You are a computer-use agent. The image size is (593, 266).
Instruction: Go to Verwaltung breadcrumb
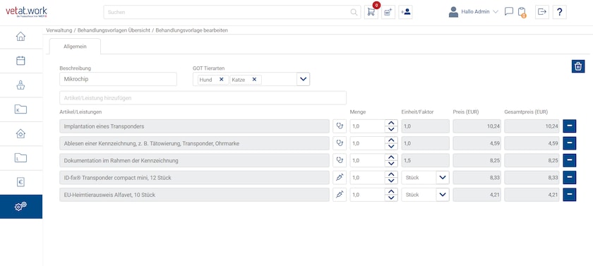pyautogui.click(x=59, y=30)
